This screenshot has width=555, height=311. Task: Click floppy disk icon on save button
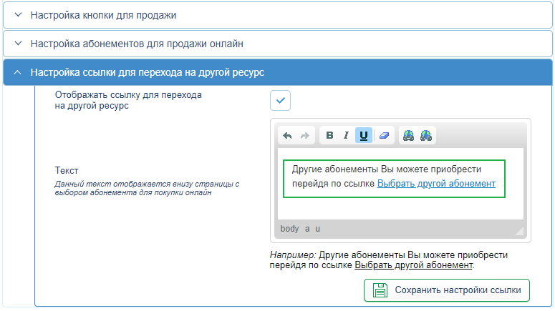[x=380, y=290]
